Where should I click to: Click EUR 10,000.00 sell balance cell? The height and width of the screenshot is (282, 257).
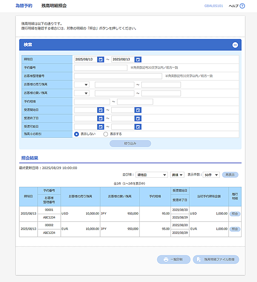80,229
